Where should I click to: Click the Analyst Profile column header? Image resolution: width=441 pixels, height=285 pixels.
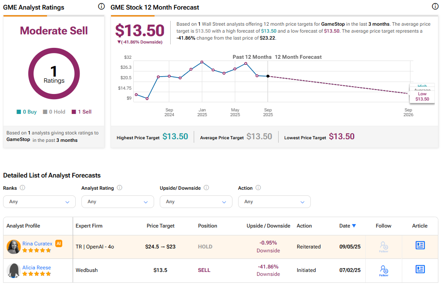click(24, 226)
